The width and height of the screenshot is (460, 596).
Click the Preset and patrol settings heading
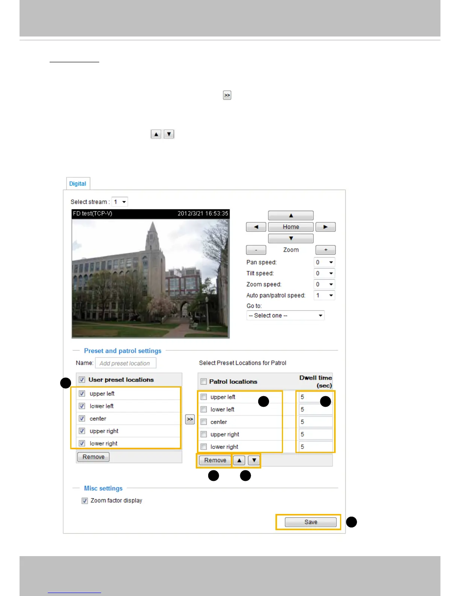pyautogui.click(x=123, y=351)
